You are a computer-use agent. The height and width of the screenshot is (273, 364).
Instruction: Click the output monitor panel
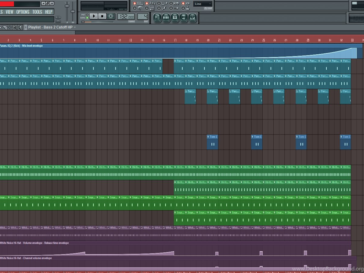[104, 6]
